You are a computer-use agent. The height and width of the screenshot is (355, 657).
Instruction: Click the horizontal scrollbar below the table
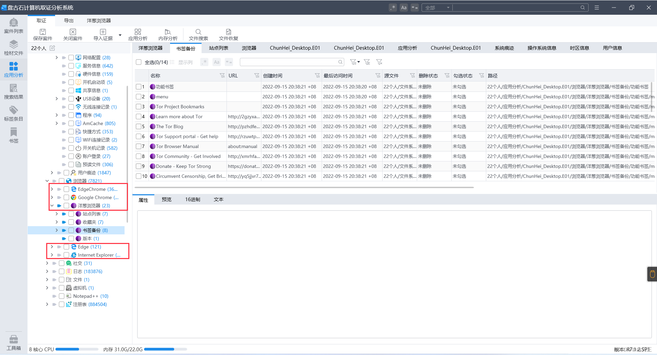pos(304,187)
